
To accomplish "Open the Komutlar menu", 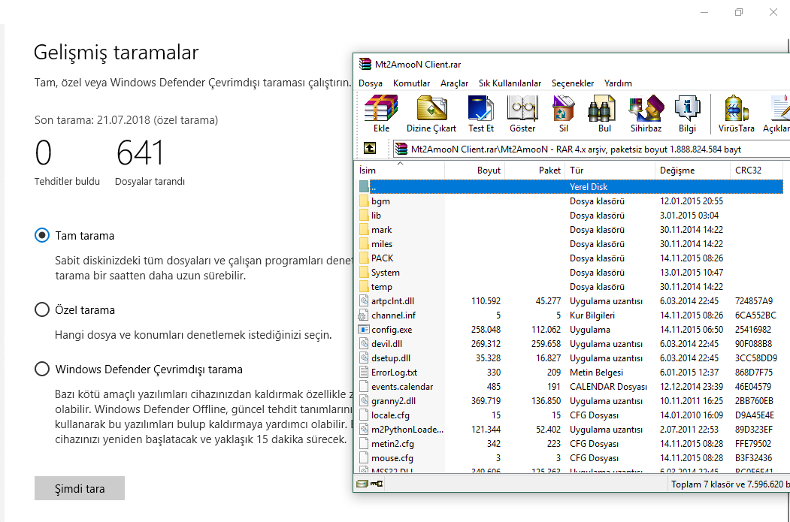I will [412, 83].
